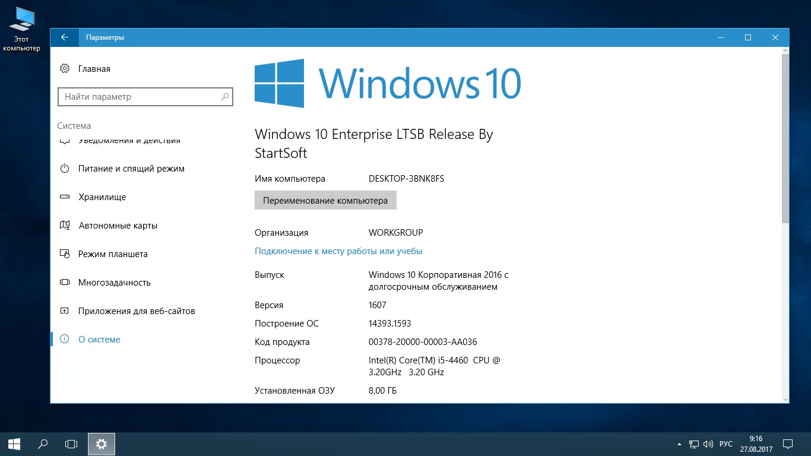The height and width of the screenshot is (456, 811).
Task: Click the Settings gear taskbar button
Action: 102,444
